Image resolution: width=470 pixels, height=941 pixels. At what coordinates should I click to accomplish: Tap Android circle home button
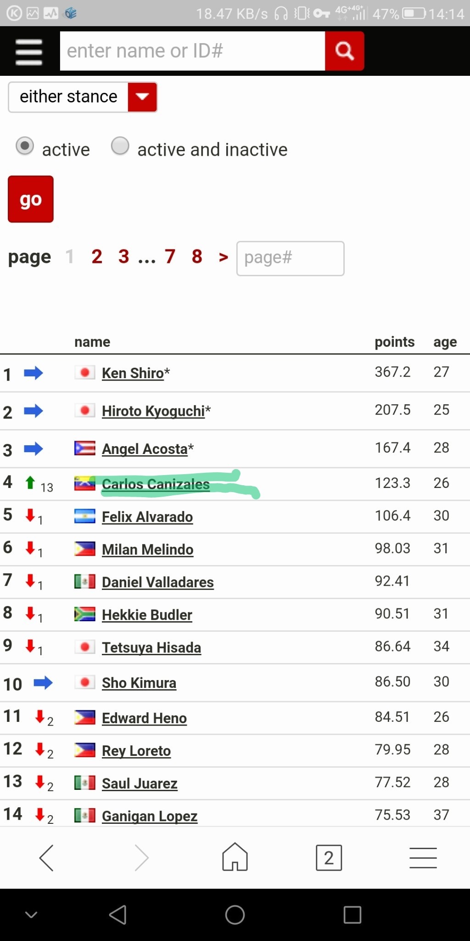click(235, 914)
